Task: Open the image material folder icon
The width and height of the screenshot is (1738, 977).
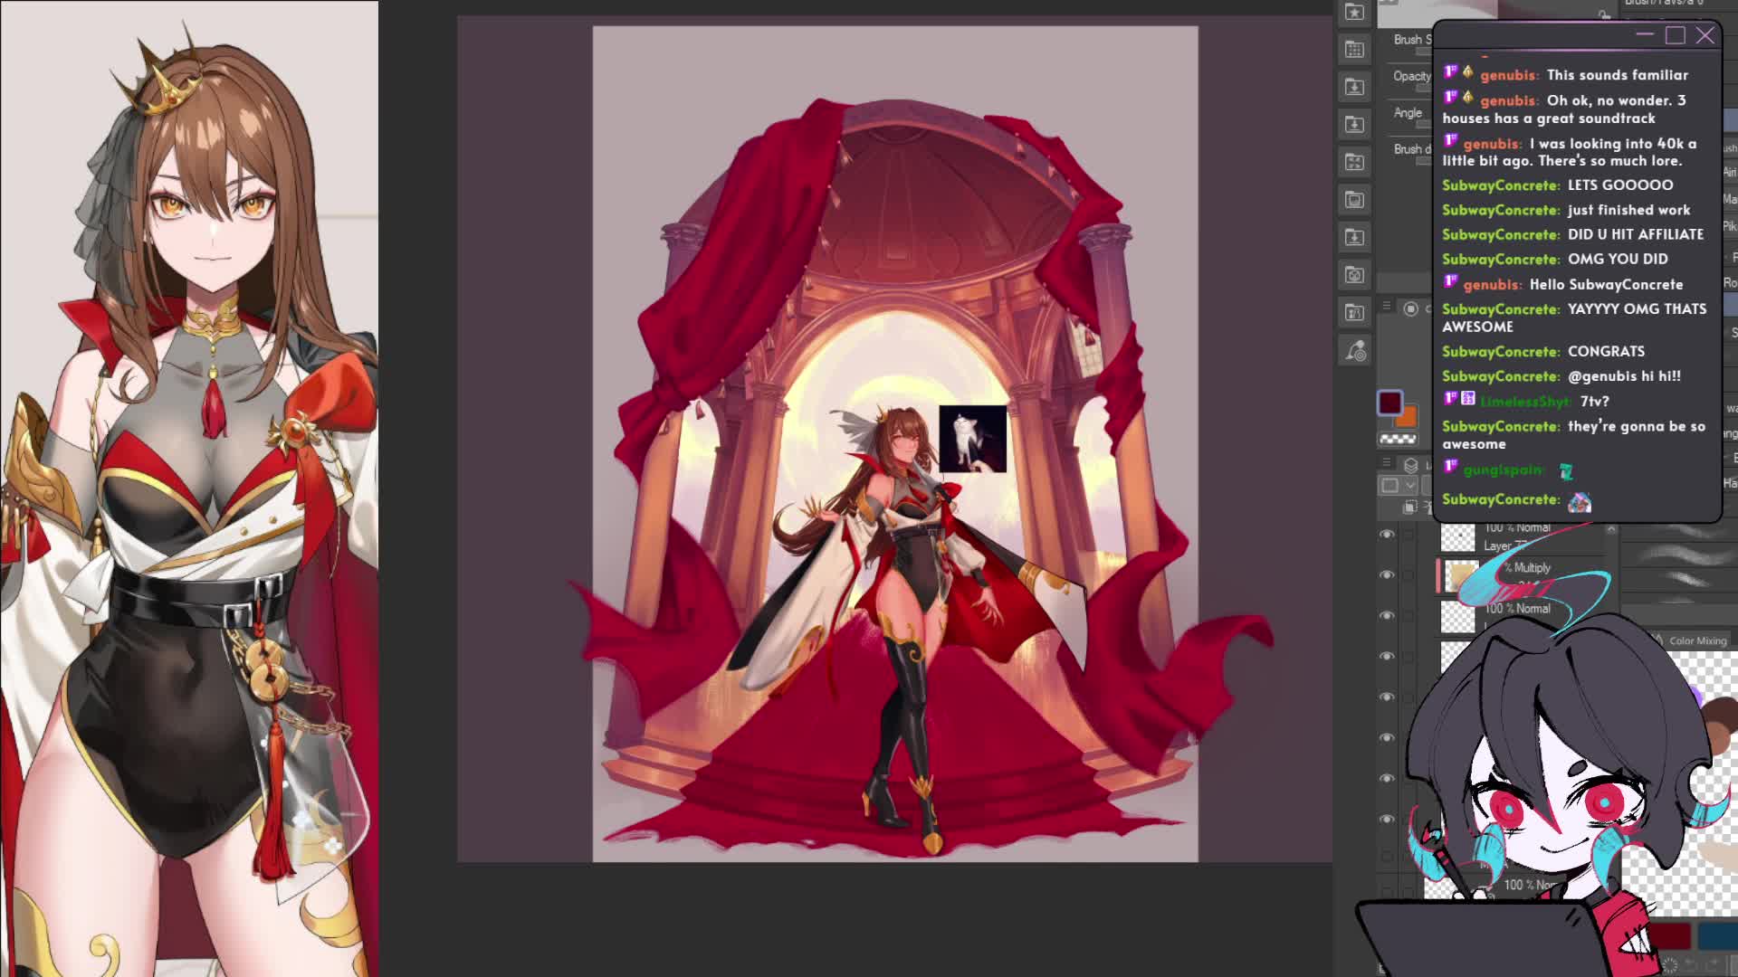Action: click(x=1354, y=199)
